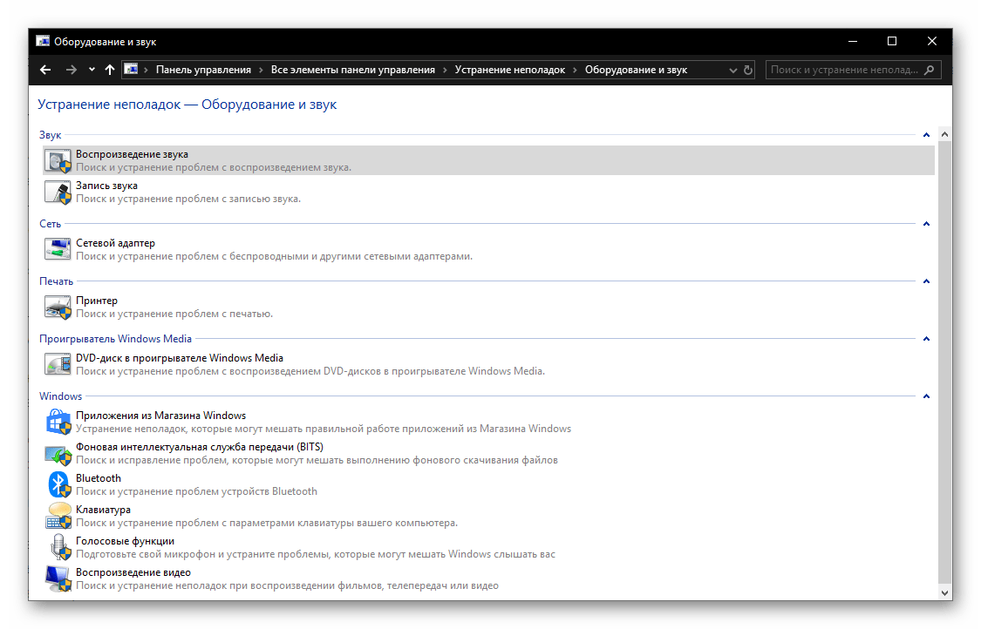
Task: Go to Панель управления in breadcrumb
Action: [203, 70]
